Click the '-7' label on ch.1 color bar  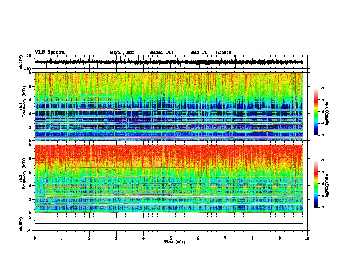click(x=322, y=135)
